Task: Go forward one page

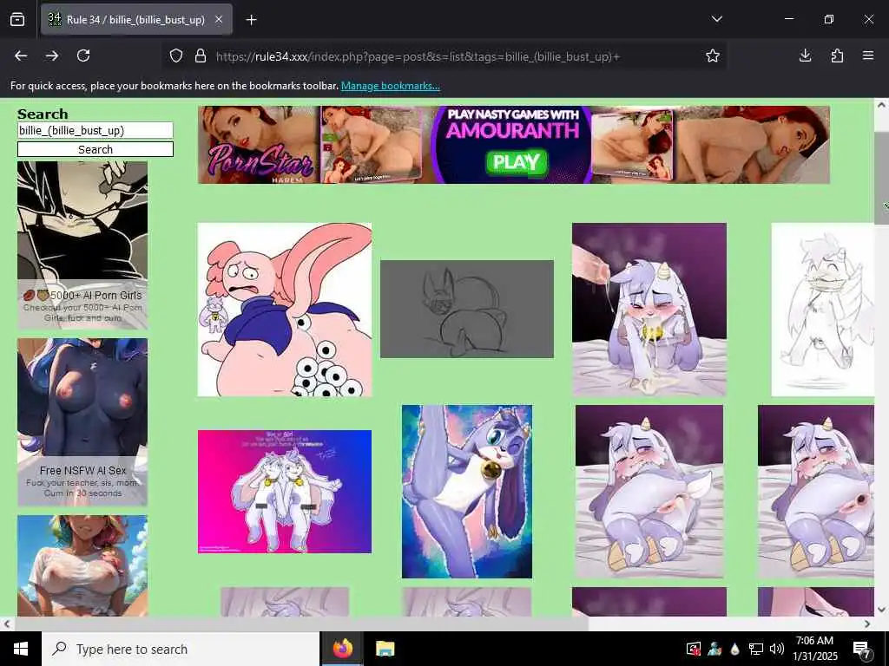Action: pyautogui.click(x=52, y=55)
